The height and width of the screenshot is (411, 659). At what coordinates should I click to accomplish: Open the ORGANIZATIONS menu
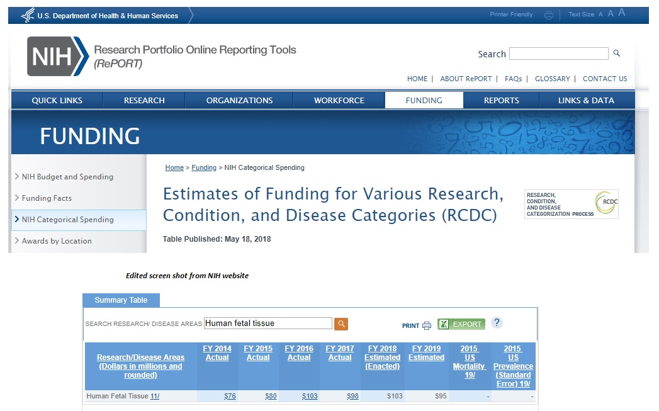pyautogui.click(x=239, y=101)
